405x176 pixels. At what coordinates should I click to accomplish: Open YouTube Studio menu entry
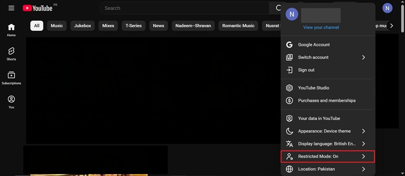(x=328, y=88)
